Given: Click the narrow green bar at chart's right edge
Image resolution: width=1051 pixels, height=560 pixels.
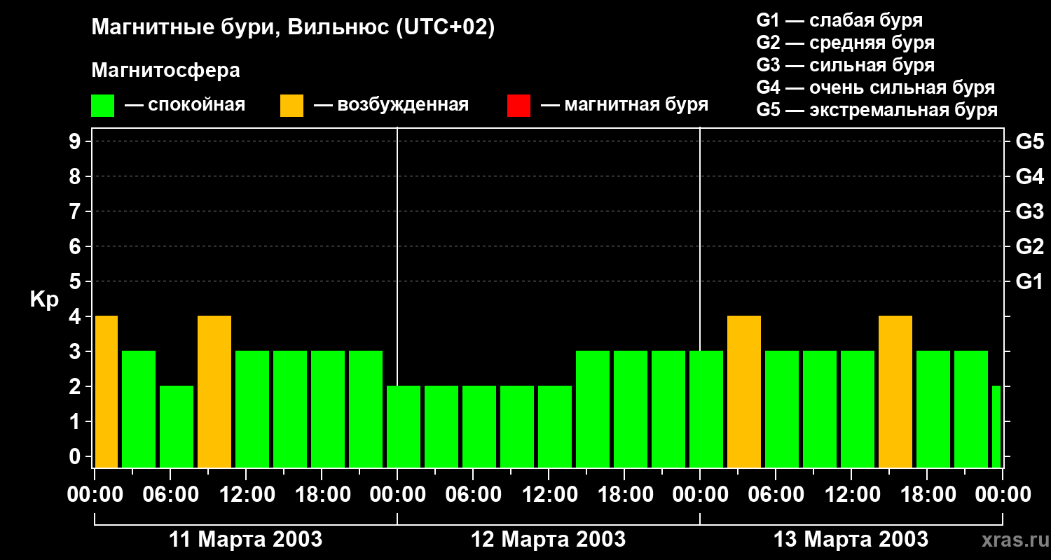Looking at the screenshot, I should tap(996, 426).
